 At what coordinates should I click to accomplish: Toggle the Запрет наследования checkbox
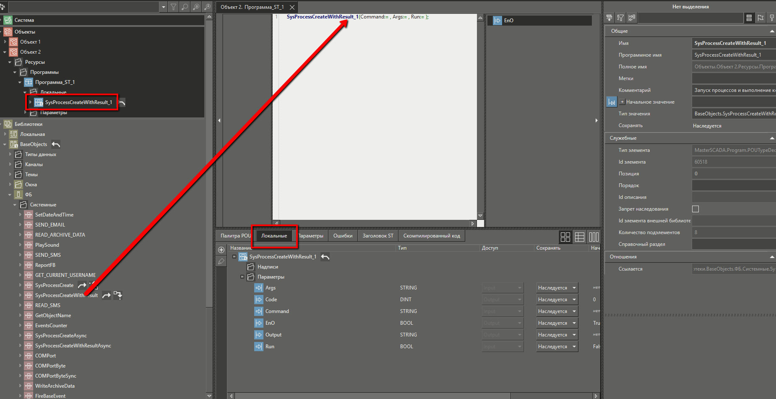pos(695,209)
